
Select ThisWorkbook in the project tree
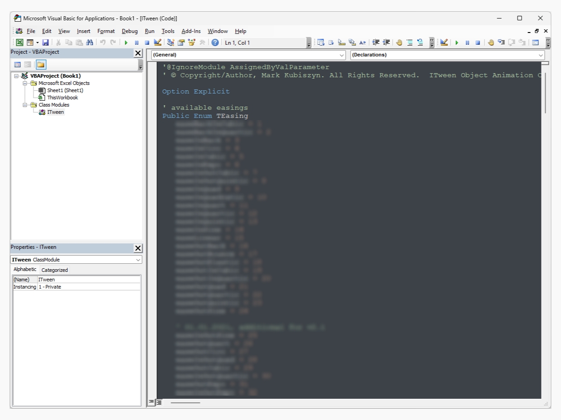click(x=62, y=98)
